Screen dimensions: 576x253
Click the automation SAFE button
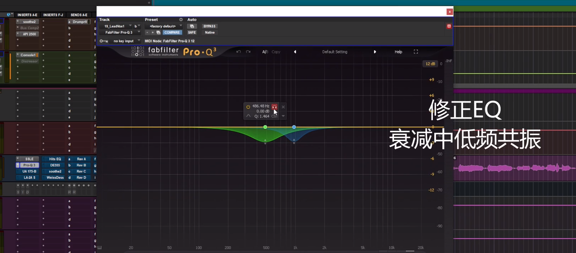192,33
